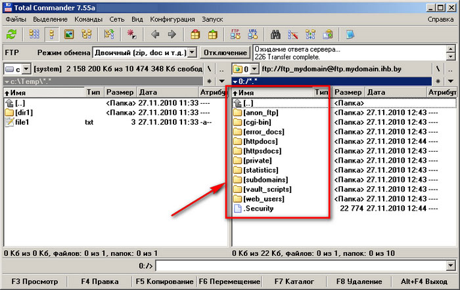Select the [subdomains] folder
This screenshot has width=460, height=290.
[x=265, y=180]
